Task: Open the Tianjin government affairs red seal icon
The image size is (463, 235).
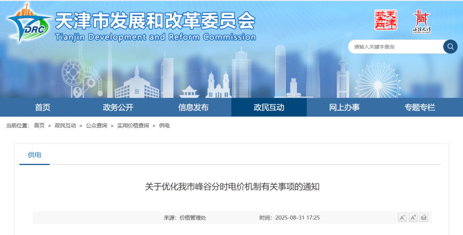Action: 386,20
